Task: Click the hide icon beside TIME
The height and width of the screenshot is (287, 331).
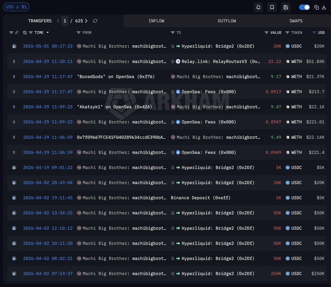Action: click(25, 32)
